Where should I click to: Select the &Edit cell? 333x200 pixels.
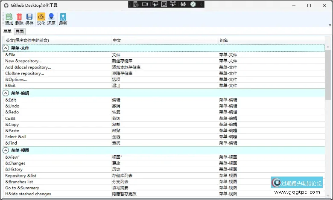coord(57,100)
